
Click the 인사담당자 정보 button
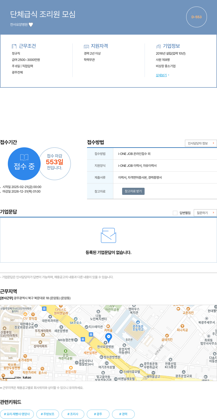coord(201,143)
